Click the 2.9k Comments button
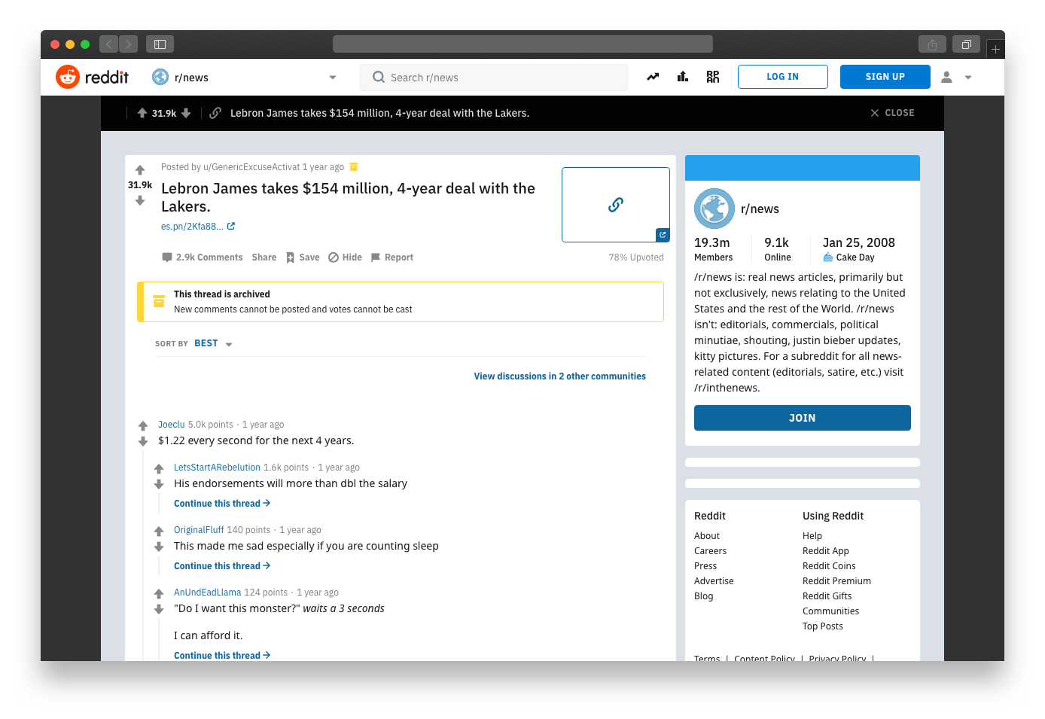 [x=203, y=257]
